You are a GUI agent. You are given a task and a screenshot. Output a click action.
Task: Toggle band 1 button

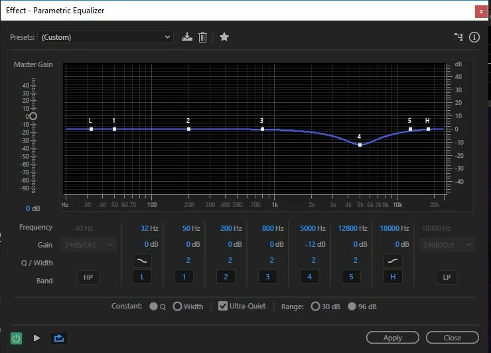pyautogui.click(x=184, y=277)
